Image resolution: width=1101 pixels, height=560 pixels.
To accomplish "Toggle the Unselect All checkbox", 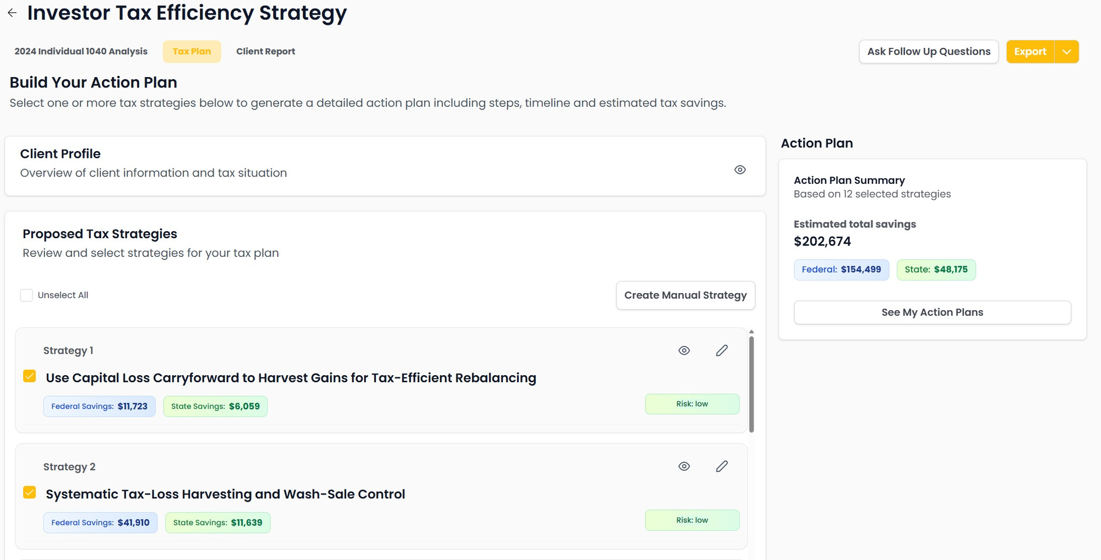I will coord(26,295).
